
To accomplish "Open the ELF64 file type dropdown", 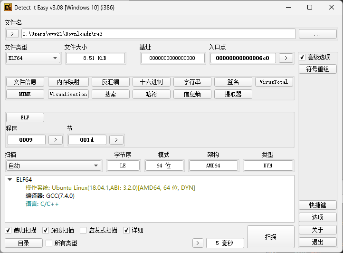I will pos(33,58).
